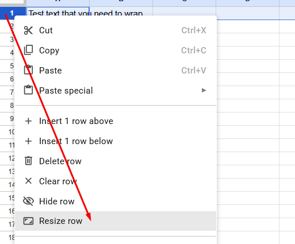
Task: Click the plus icon beside Insert 1 row below
Action: (x=28, y=141)
